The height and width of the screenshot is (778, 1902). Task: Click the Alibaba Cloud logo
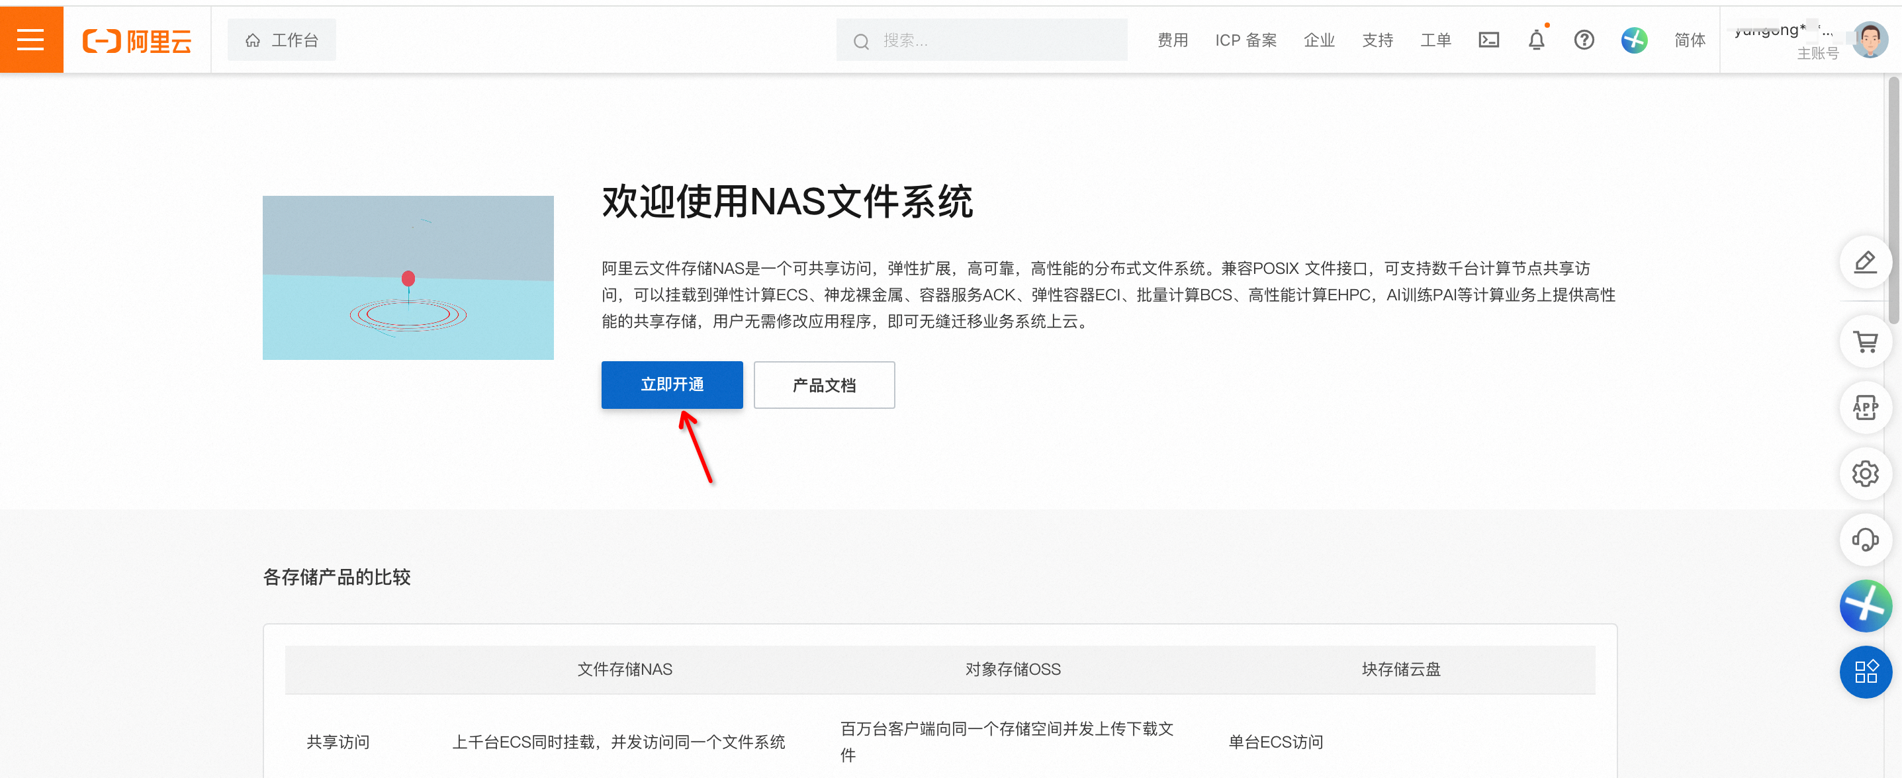coord(136,40)
